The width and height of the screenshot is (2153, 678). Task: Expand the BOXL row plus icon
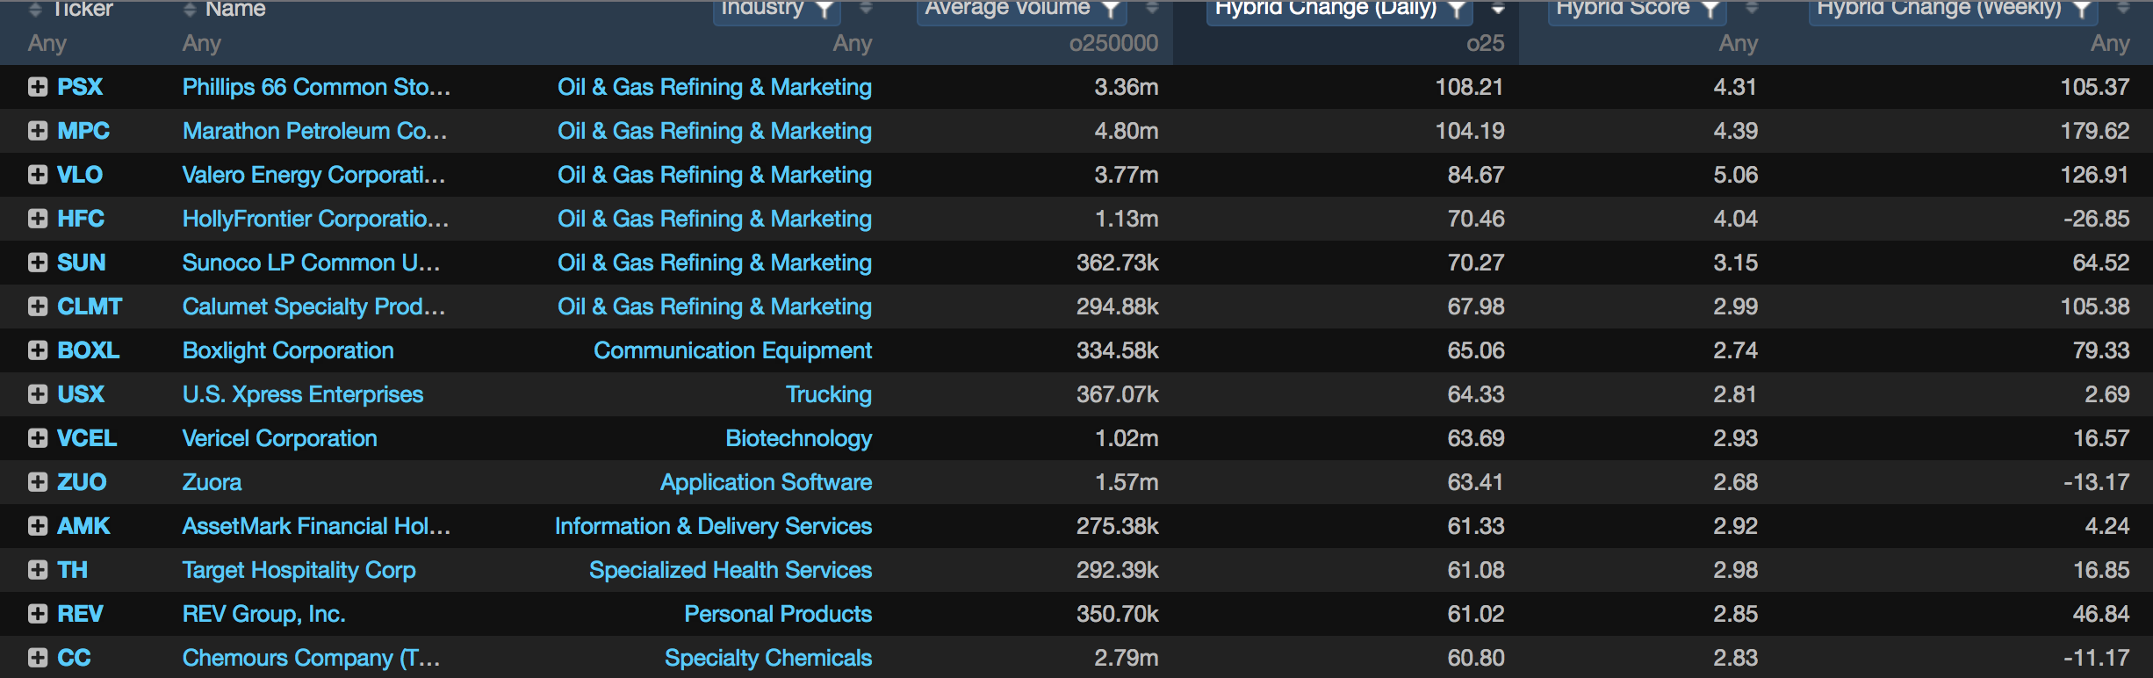point(37,350)
